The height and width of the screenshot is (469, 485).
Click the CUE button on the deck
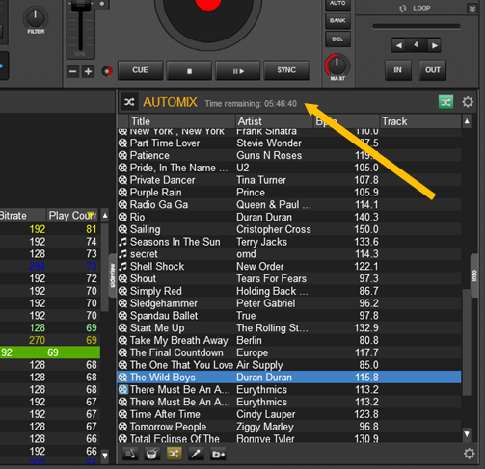(140, 70)
